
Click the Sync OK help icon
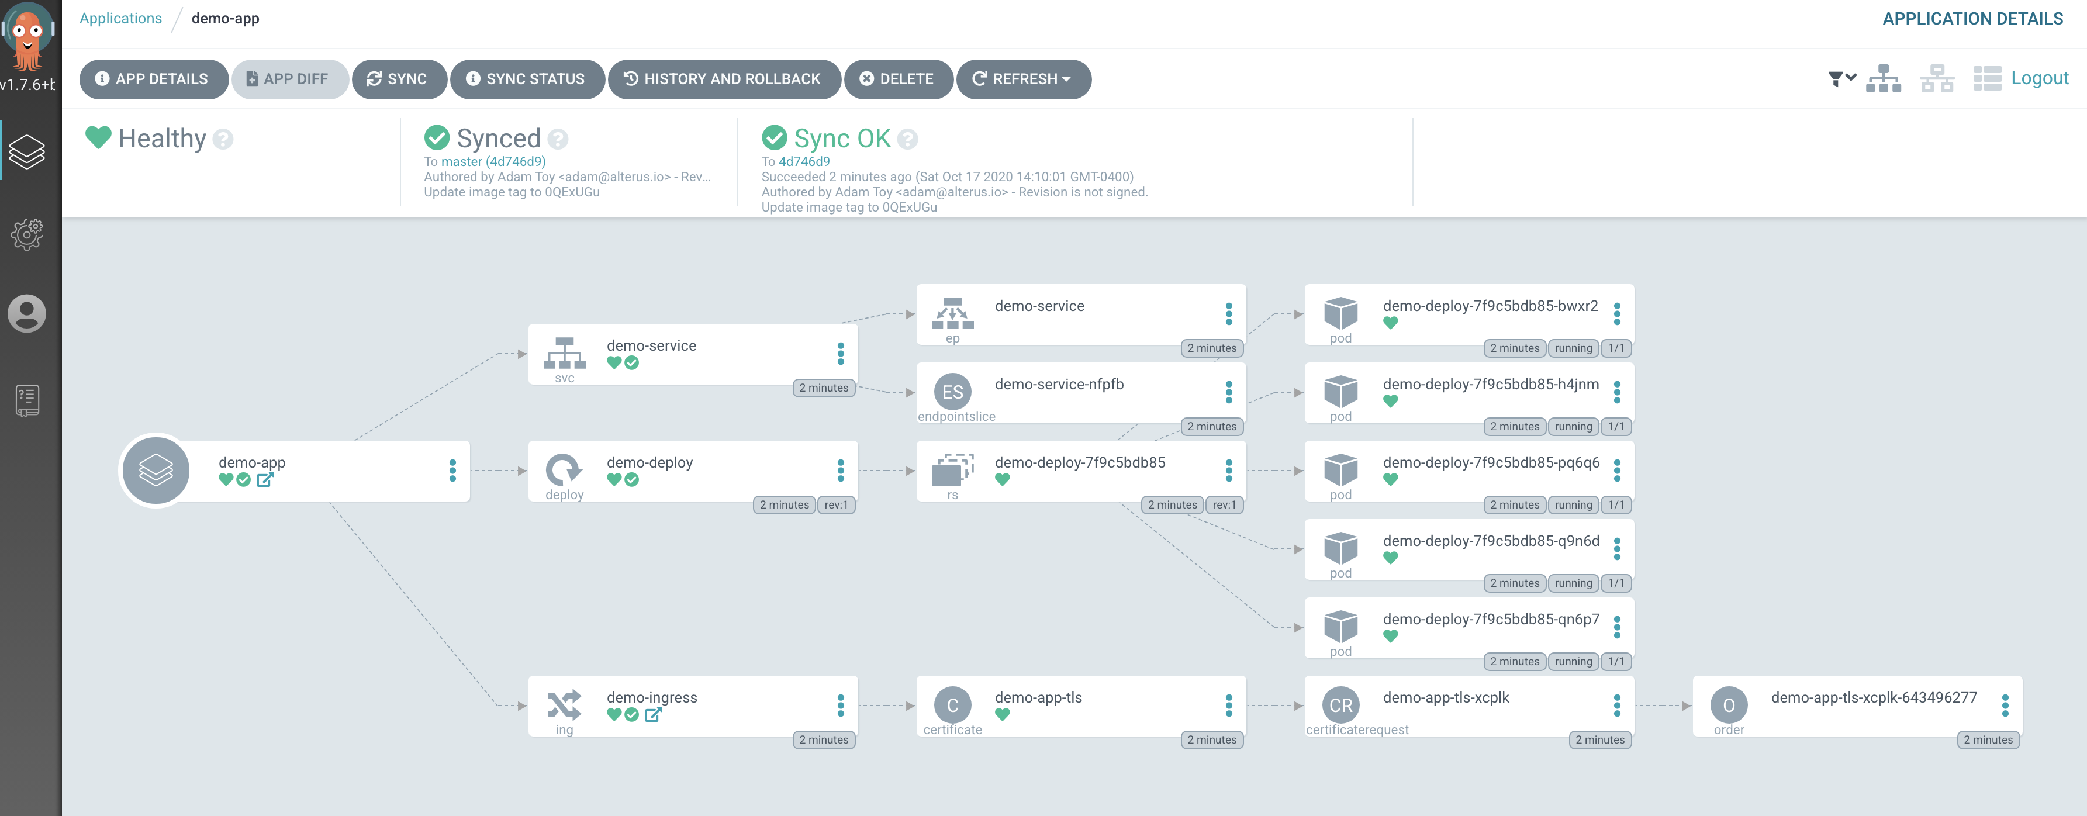click(x=907, y=139)
